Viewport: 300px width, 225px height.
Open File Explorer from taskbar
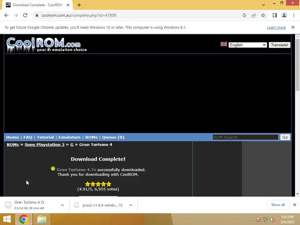pos(42,219)
